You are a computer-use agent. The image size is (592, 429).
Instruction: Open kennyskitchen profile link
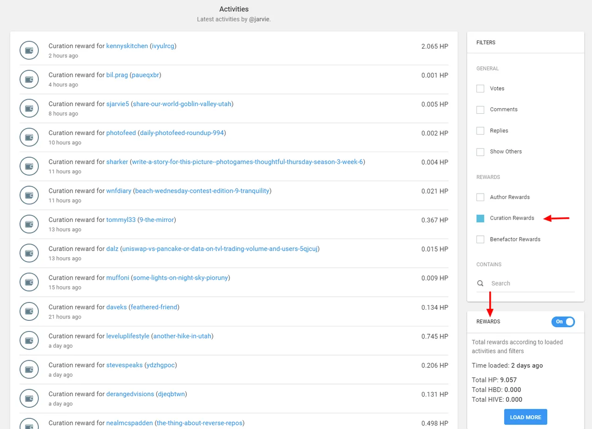click(x=127, y=46)
